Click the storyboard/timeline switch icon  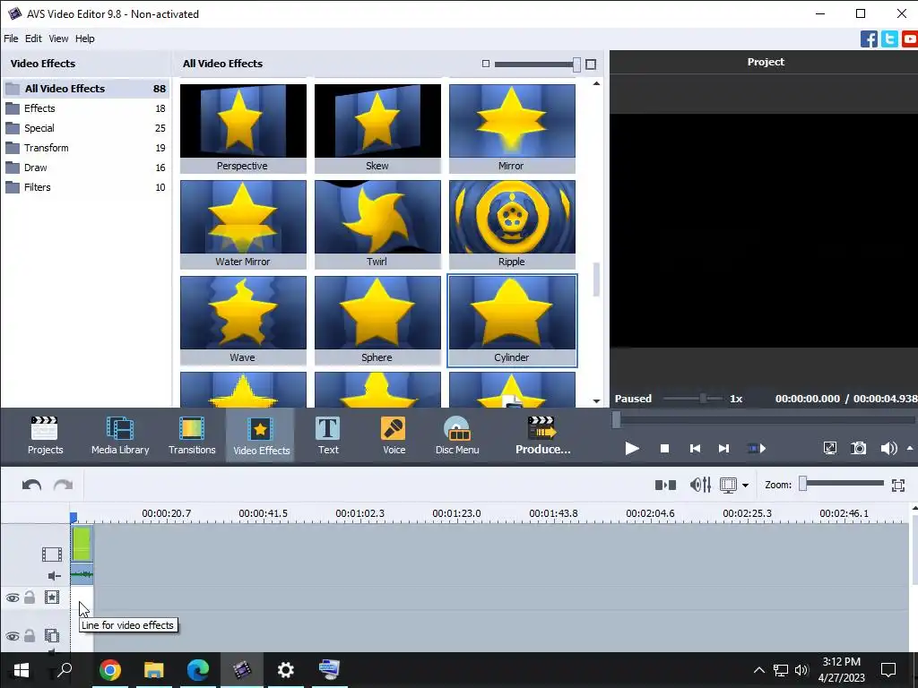coord(665,485)
